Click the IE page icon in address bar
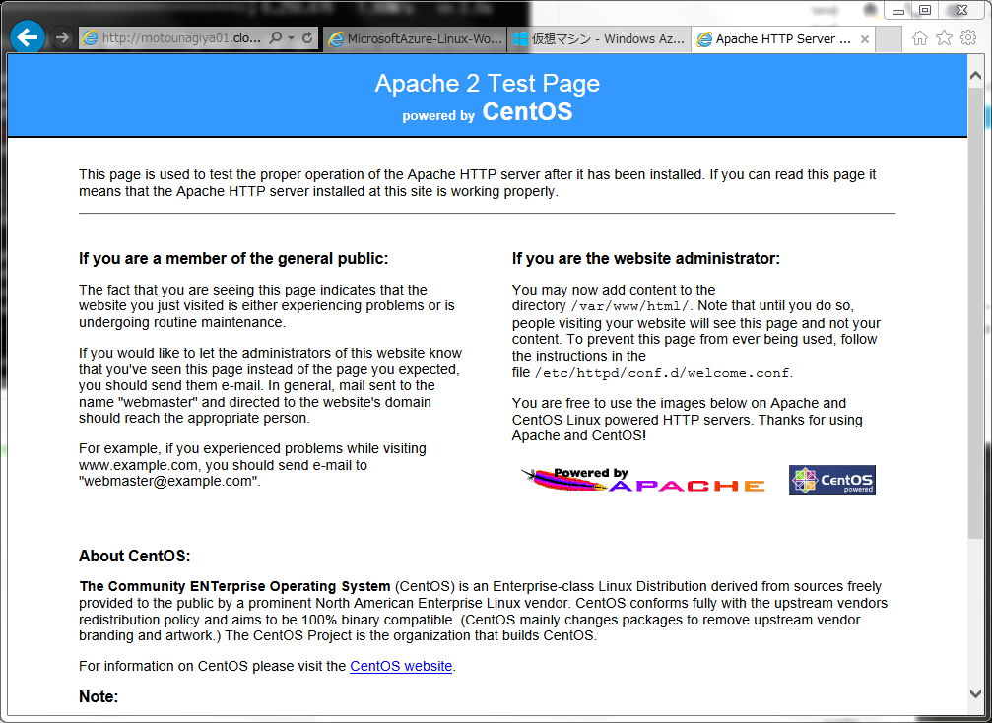Viewport: 992px width, 723px height. (91, 38)
